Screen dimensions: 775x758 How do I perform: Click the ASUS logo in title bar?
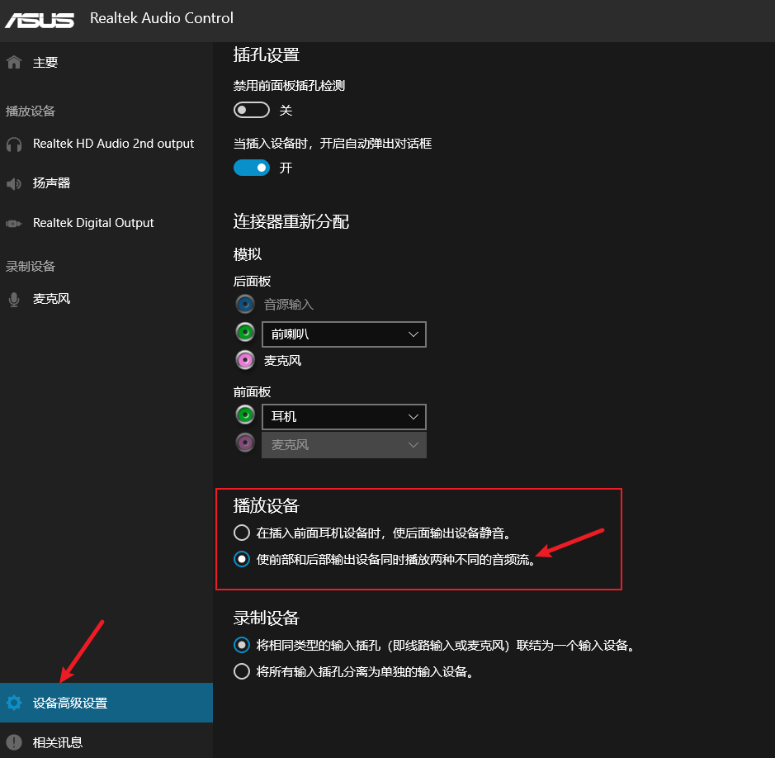(40, 18)
